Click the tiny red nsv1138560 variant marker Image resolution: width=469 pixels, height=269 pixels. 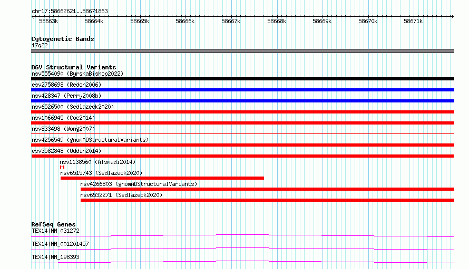point(62,167)
